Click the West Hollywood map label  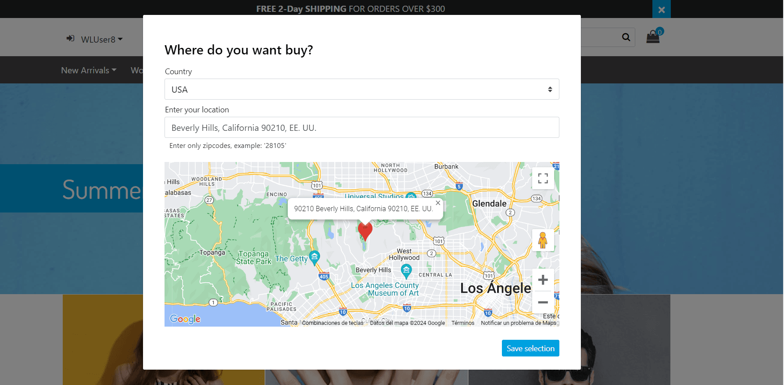click(x=404, y=255)
